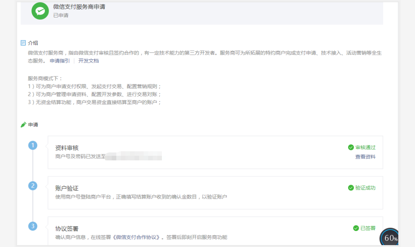Screen dimensions: 415x247
Task: Open the 查看资料 link
Action: [x=365, y=157]
